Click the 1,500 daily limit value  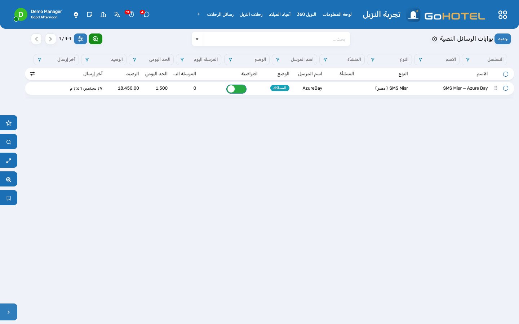tap(161, 88)
